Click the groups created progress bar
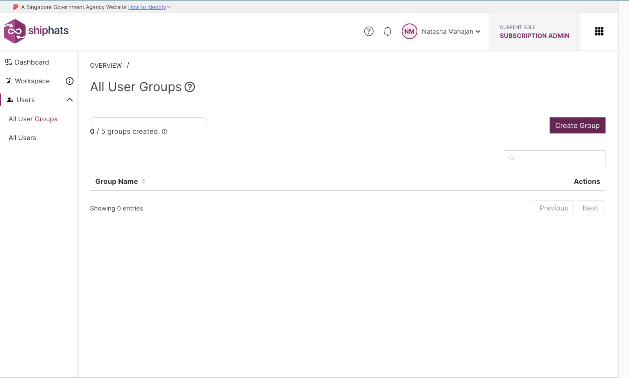Screen dimensions: 629x378 pos(149,121)
